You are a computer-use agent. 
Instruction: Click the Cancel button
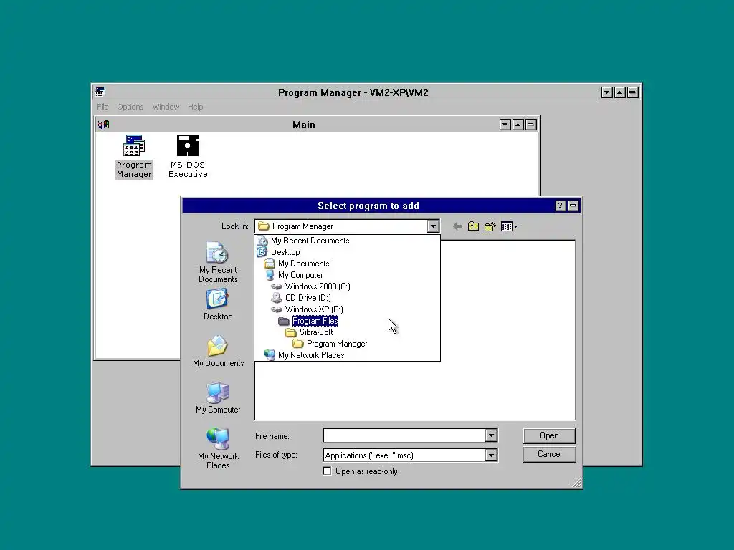549,454
